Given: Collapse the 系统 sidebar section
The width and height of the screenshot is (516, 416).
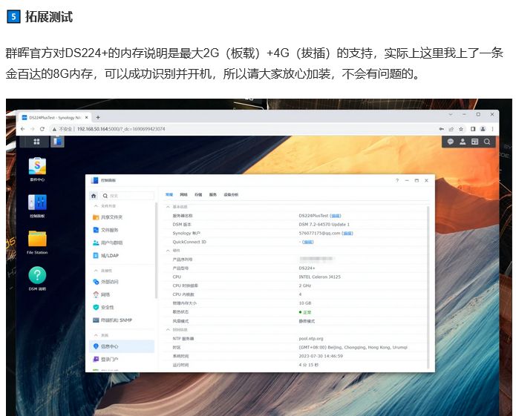Looking at the screenshot, I should (96, 335).
